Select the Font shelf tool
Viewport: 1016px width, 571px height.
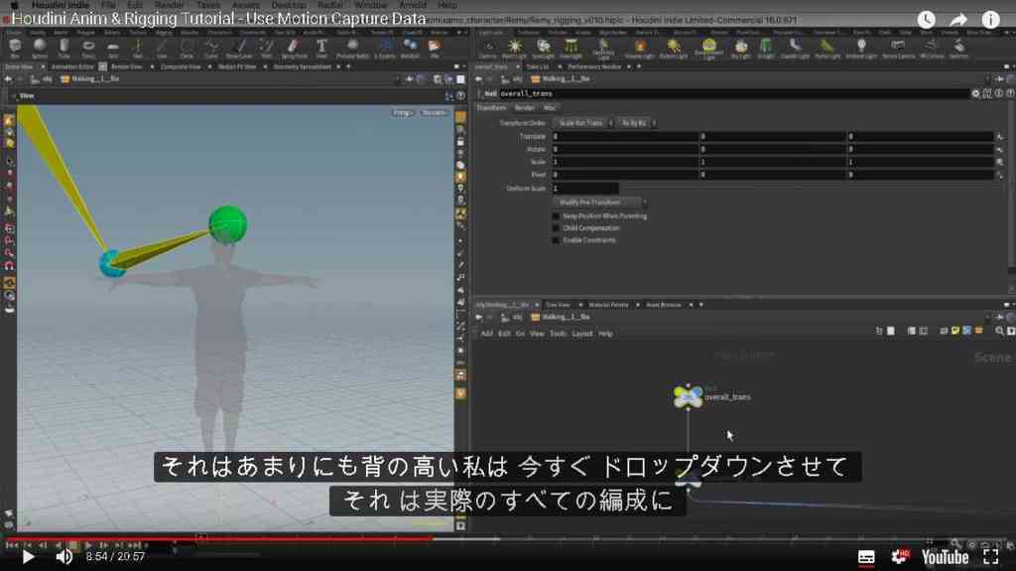tap(321, 48)
